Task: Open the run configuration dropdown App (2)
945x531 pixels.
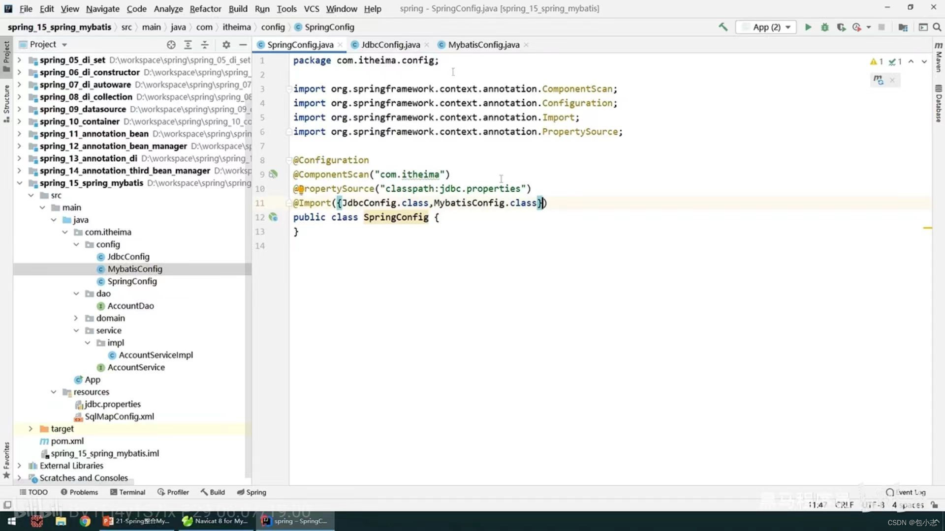Action: pos(766,27)
